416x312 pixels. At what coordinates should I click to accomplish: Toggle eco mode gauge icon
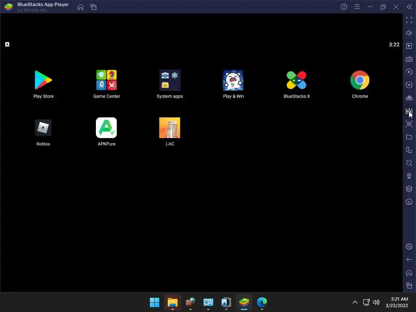(x=409, y=202)
